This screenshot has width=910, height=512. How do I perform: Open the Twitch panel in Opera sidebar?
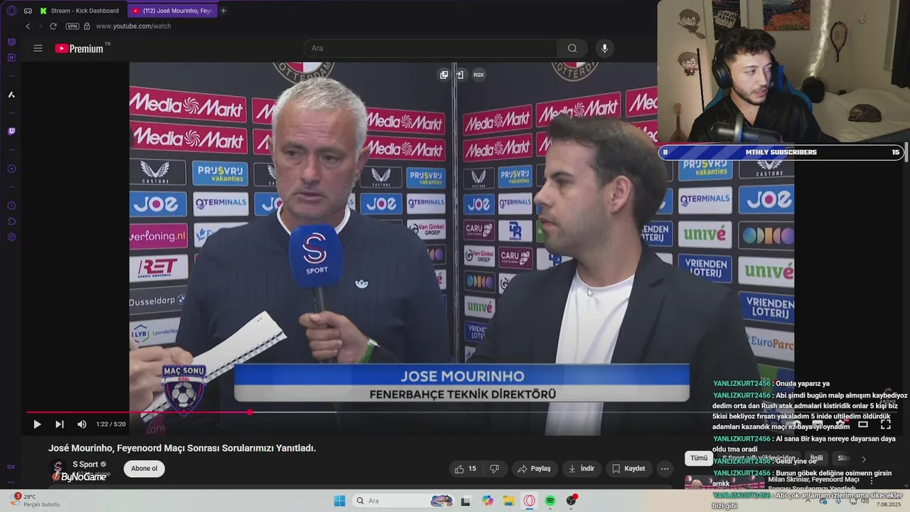coord(11,132)
